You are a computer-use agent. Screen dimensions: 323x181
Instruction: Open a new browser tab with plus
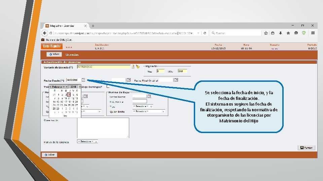tap(93, 26)
